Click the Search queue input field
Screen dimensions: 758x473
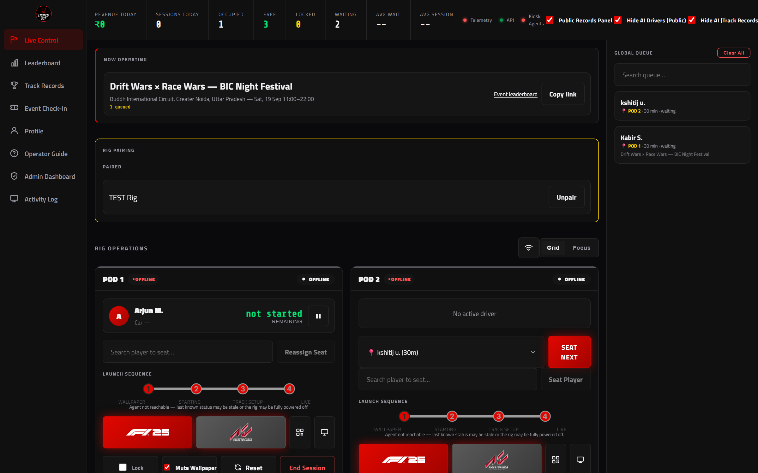point(682,75)
